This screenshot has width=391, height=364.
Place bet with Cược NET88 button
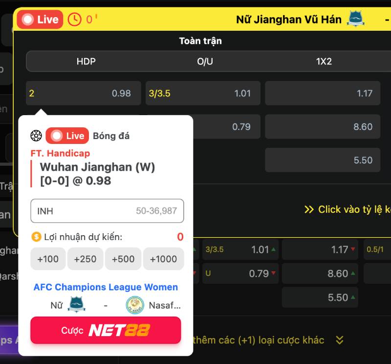tap(106, 330)
